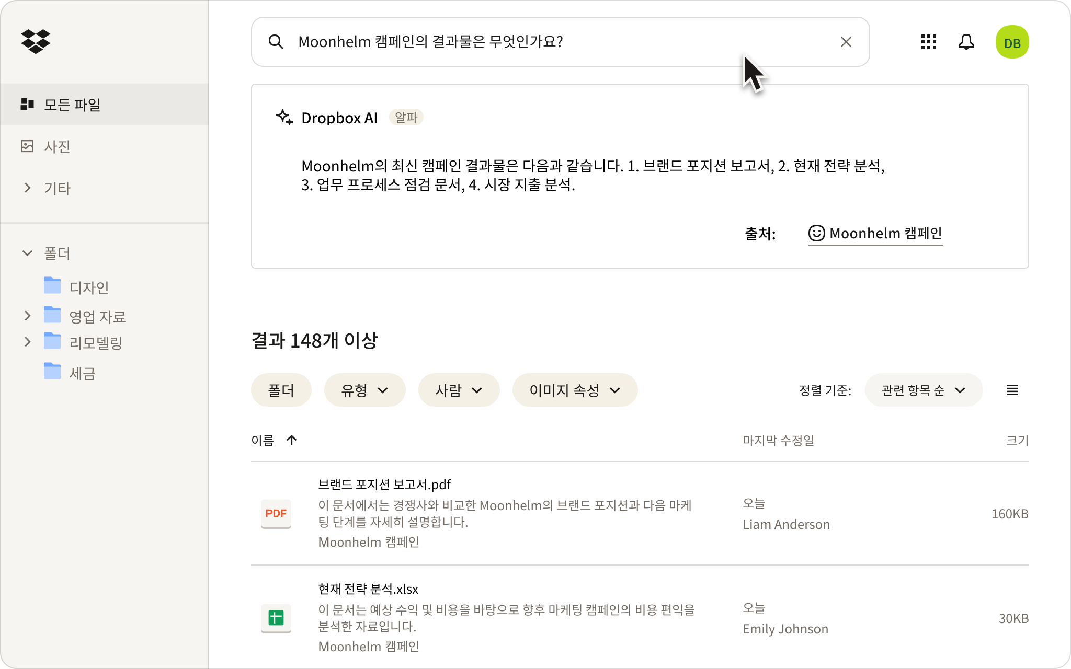This screenshot has width=1071, height=669.
Task: Click the smiley icon beside Moonhelm 캠페인
Action: 816,233
